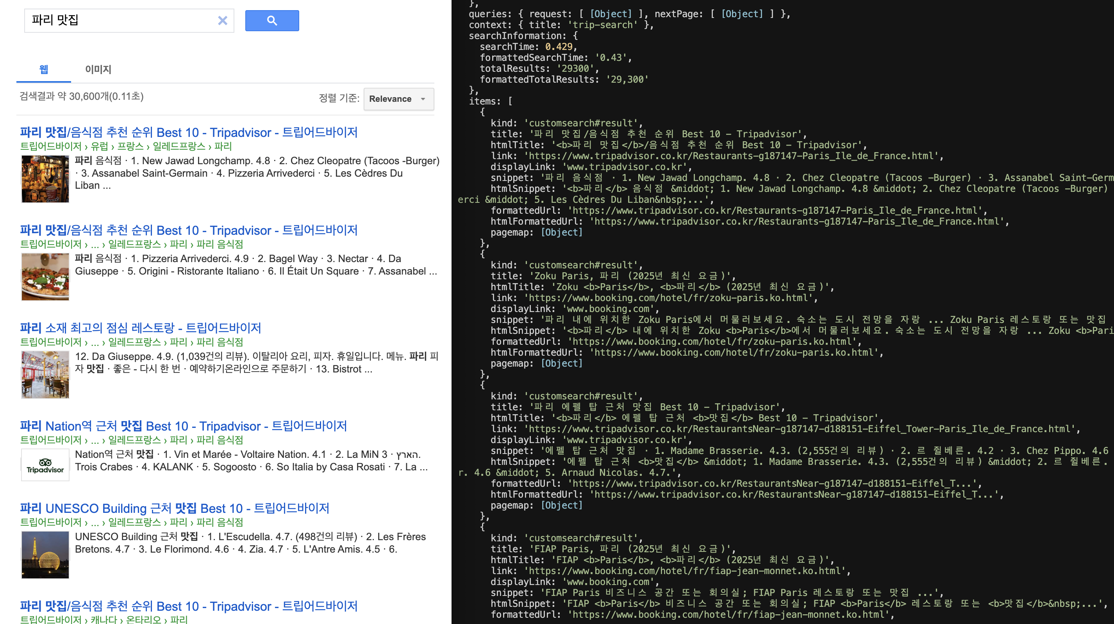The height and width of the screenshot is (624, 1114).
Task: Click the pizza thumbnail image
Action: pos(45,277)
